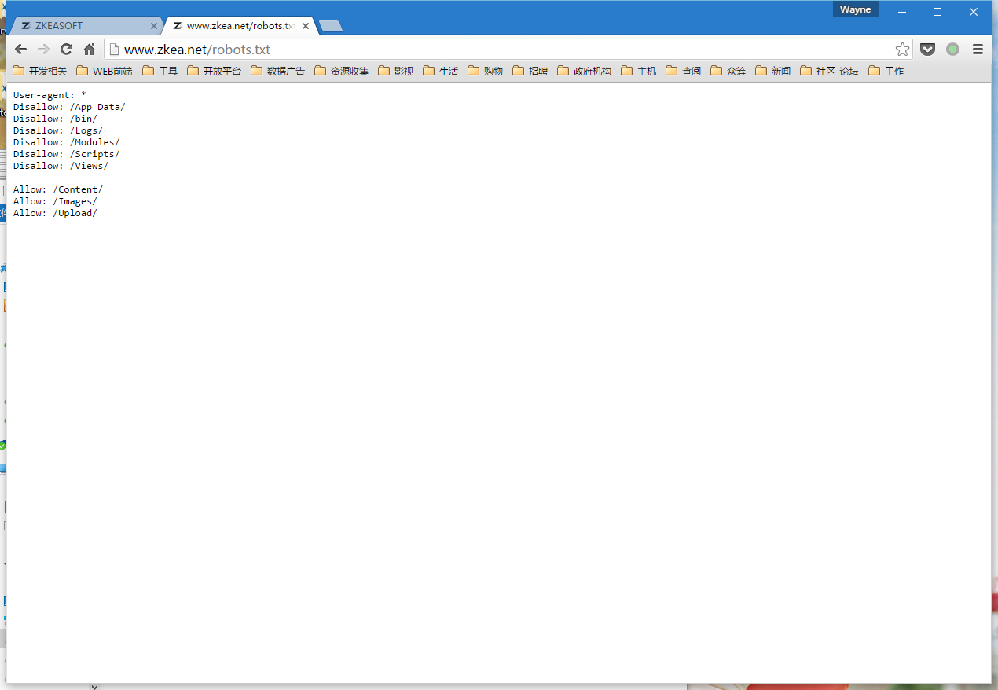Click the Wayne profile button
Image resolution: width=998 pixels, height=690 pixels.
pyautogui.click(x=855, y=9)
